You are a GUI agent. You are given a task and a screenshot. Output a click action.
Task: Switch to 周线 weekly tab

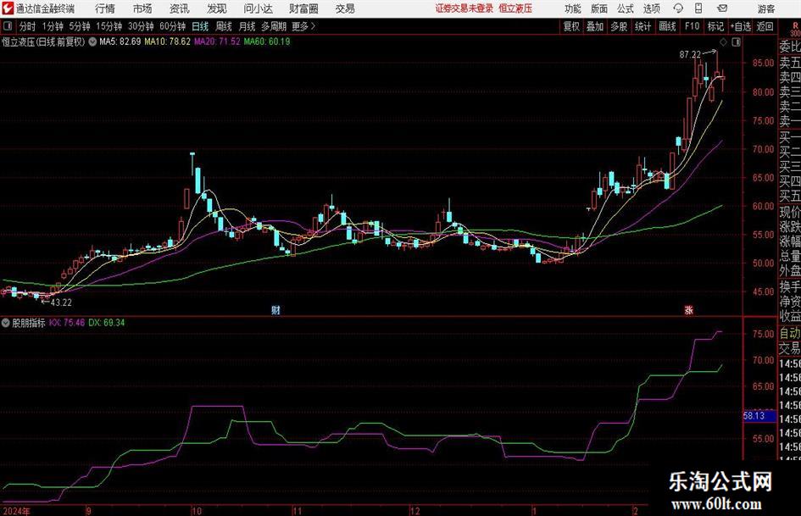(224, 26)
